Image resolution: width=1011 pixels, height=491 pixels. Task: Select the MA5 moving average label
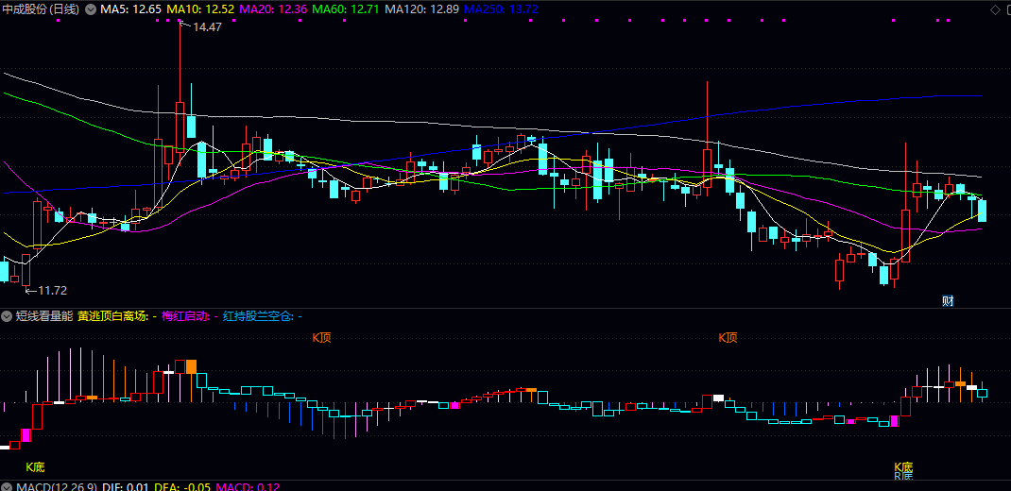130,8
